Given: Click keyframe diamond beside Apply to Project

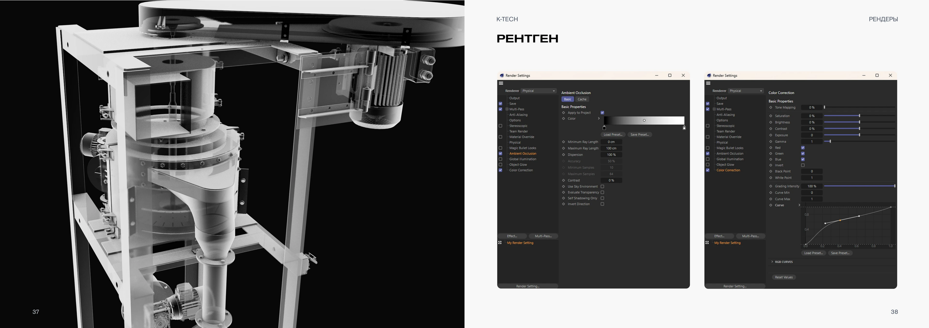Looking at the screenshot, I should pyautogui.click(x=564, y=113).
